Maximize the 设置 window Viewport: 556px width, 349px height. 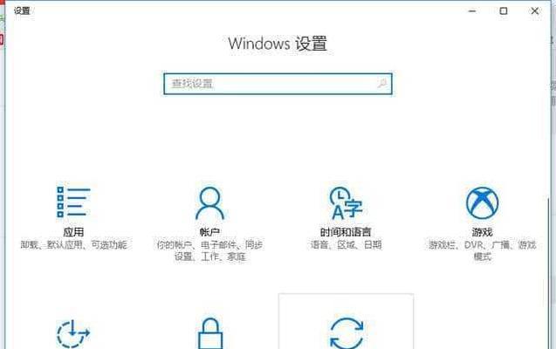click(x=503, y=11)
